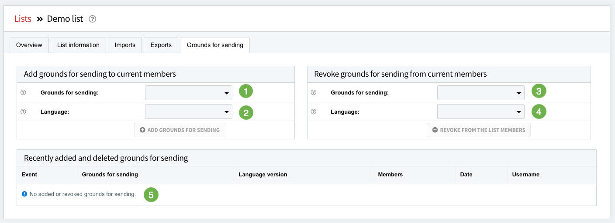Click help icon beside Add Grounds for sending
This screenshot has width=615, height=223.
(x=24, y=92)
